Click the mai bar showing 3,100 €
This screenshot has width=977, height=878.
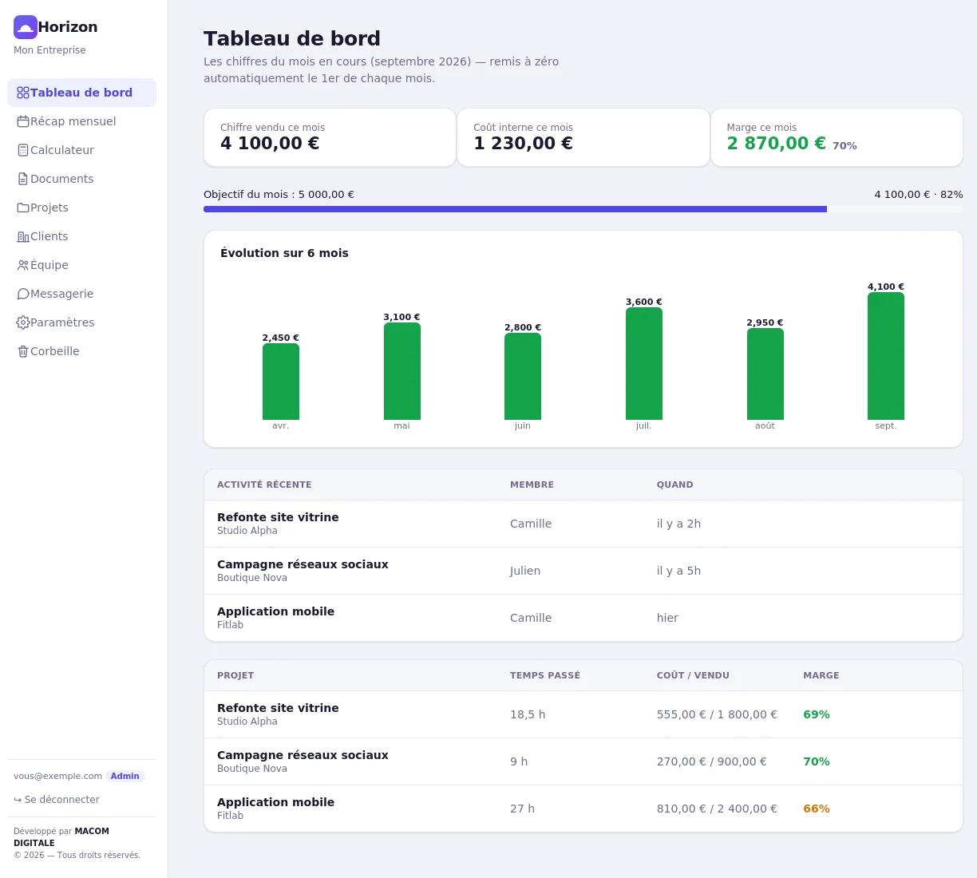coord(401,371)
